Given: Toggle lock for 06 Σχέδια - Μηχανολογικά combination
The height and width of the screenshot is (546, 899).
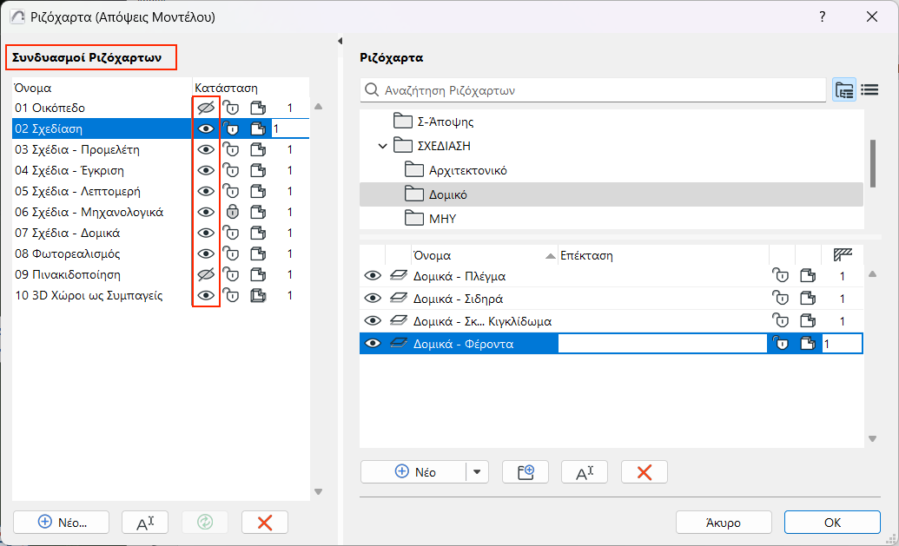Looking at the screenshot, I should (x=231, y=212).
